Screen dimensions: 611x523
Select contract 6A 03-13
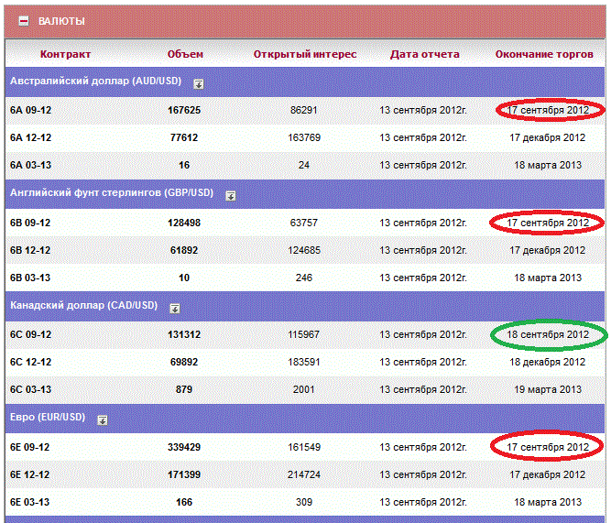31,165
